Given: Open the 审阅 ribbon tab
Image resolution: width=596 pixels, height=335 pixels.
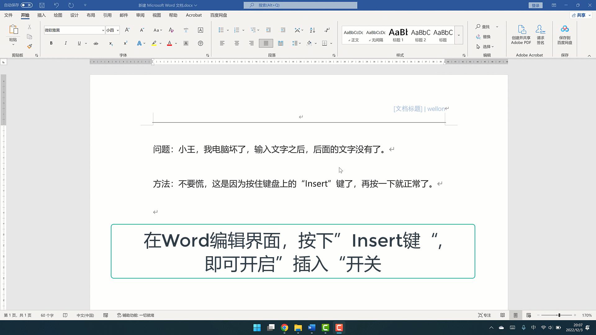Looking at the screenshot, I should [x=140, y=15].
